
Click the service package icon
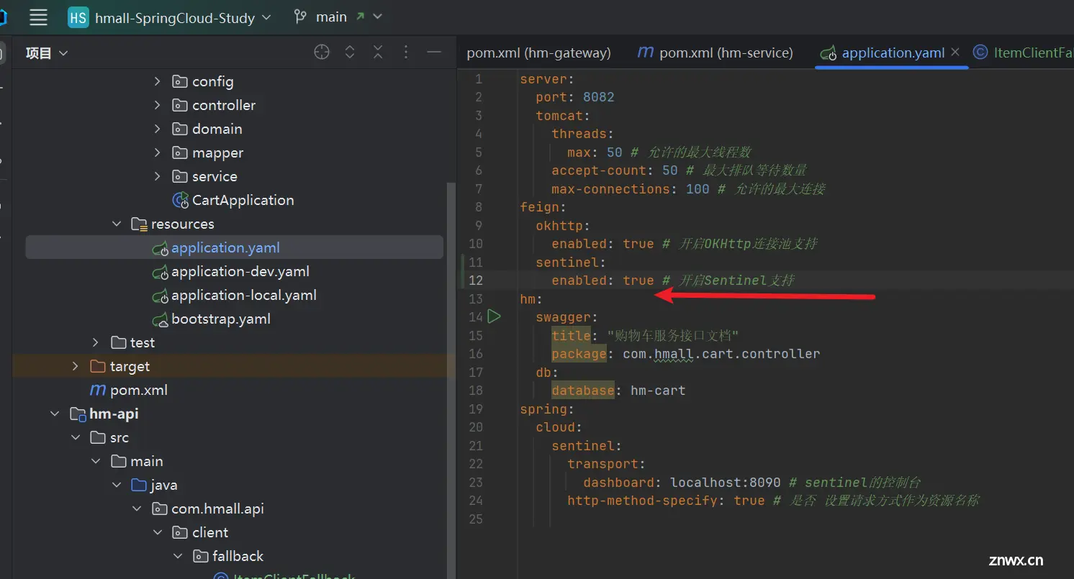[x=180, y=176]
